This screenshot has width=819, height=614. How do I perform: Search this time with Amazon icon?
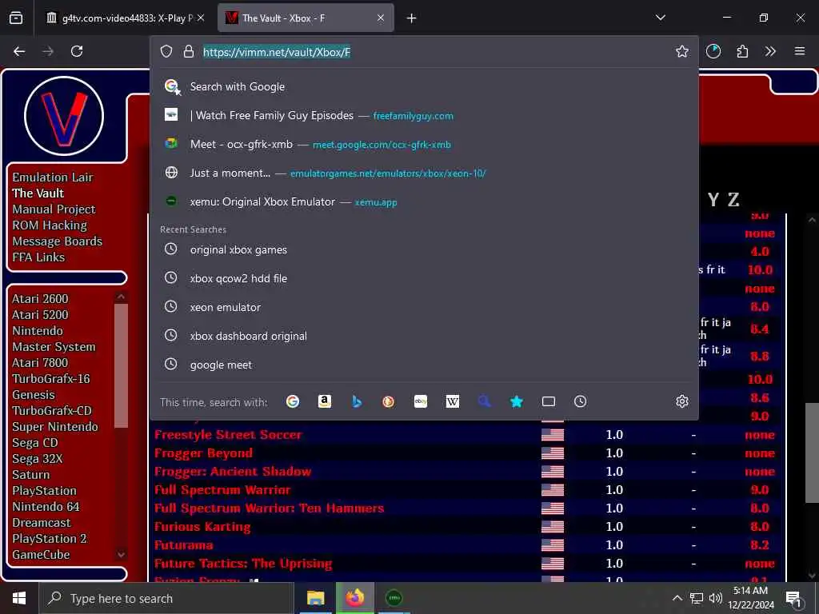(325, 401)
